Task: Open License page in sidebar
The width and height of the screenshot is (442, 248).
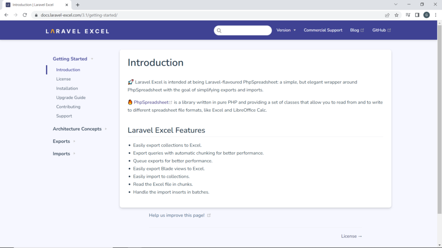Action: pyautogui.click(x=64, y=79)
